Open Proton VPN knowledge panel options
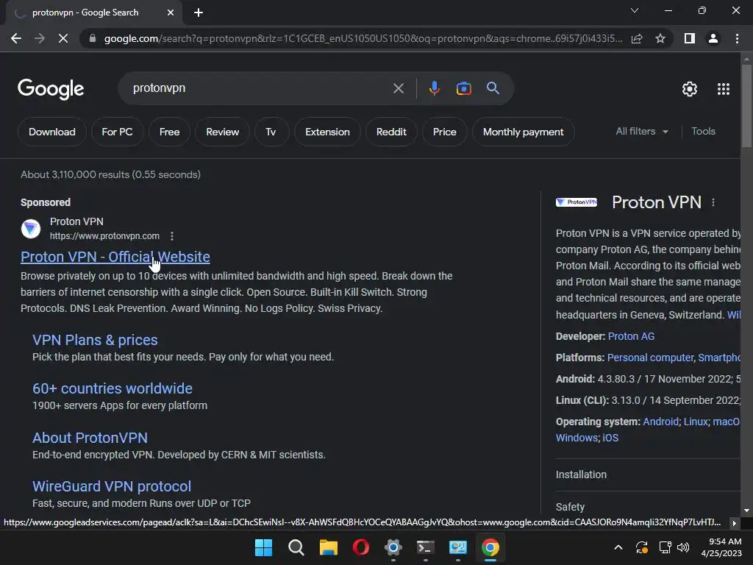This screenshot has height=565, width=753. coord(713,202)
